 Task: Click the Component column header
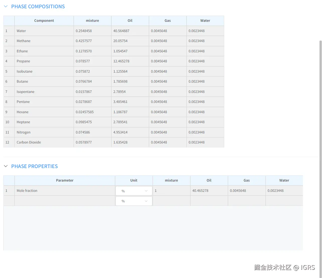pos(44,21)
